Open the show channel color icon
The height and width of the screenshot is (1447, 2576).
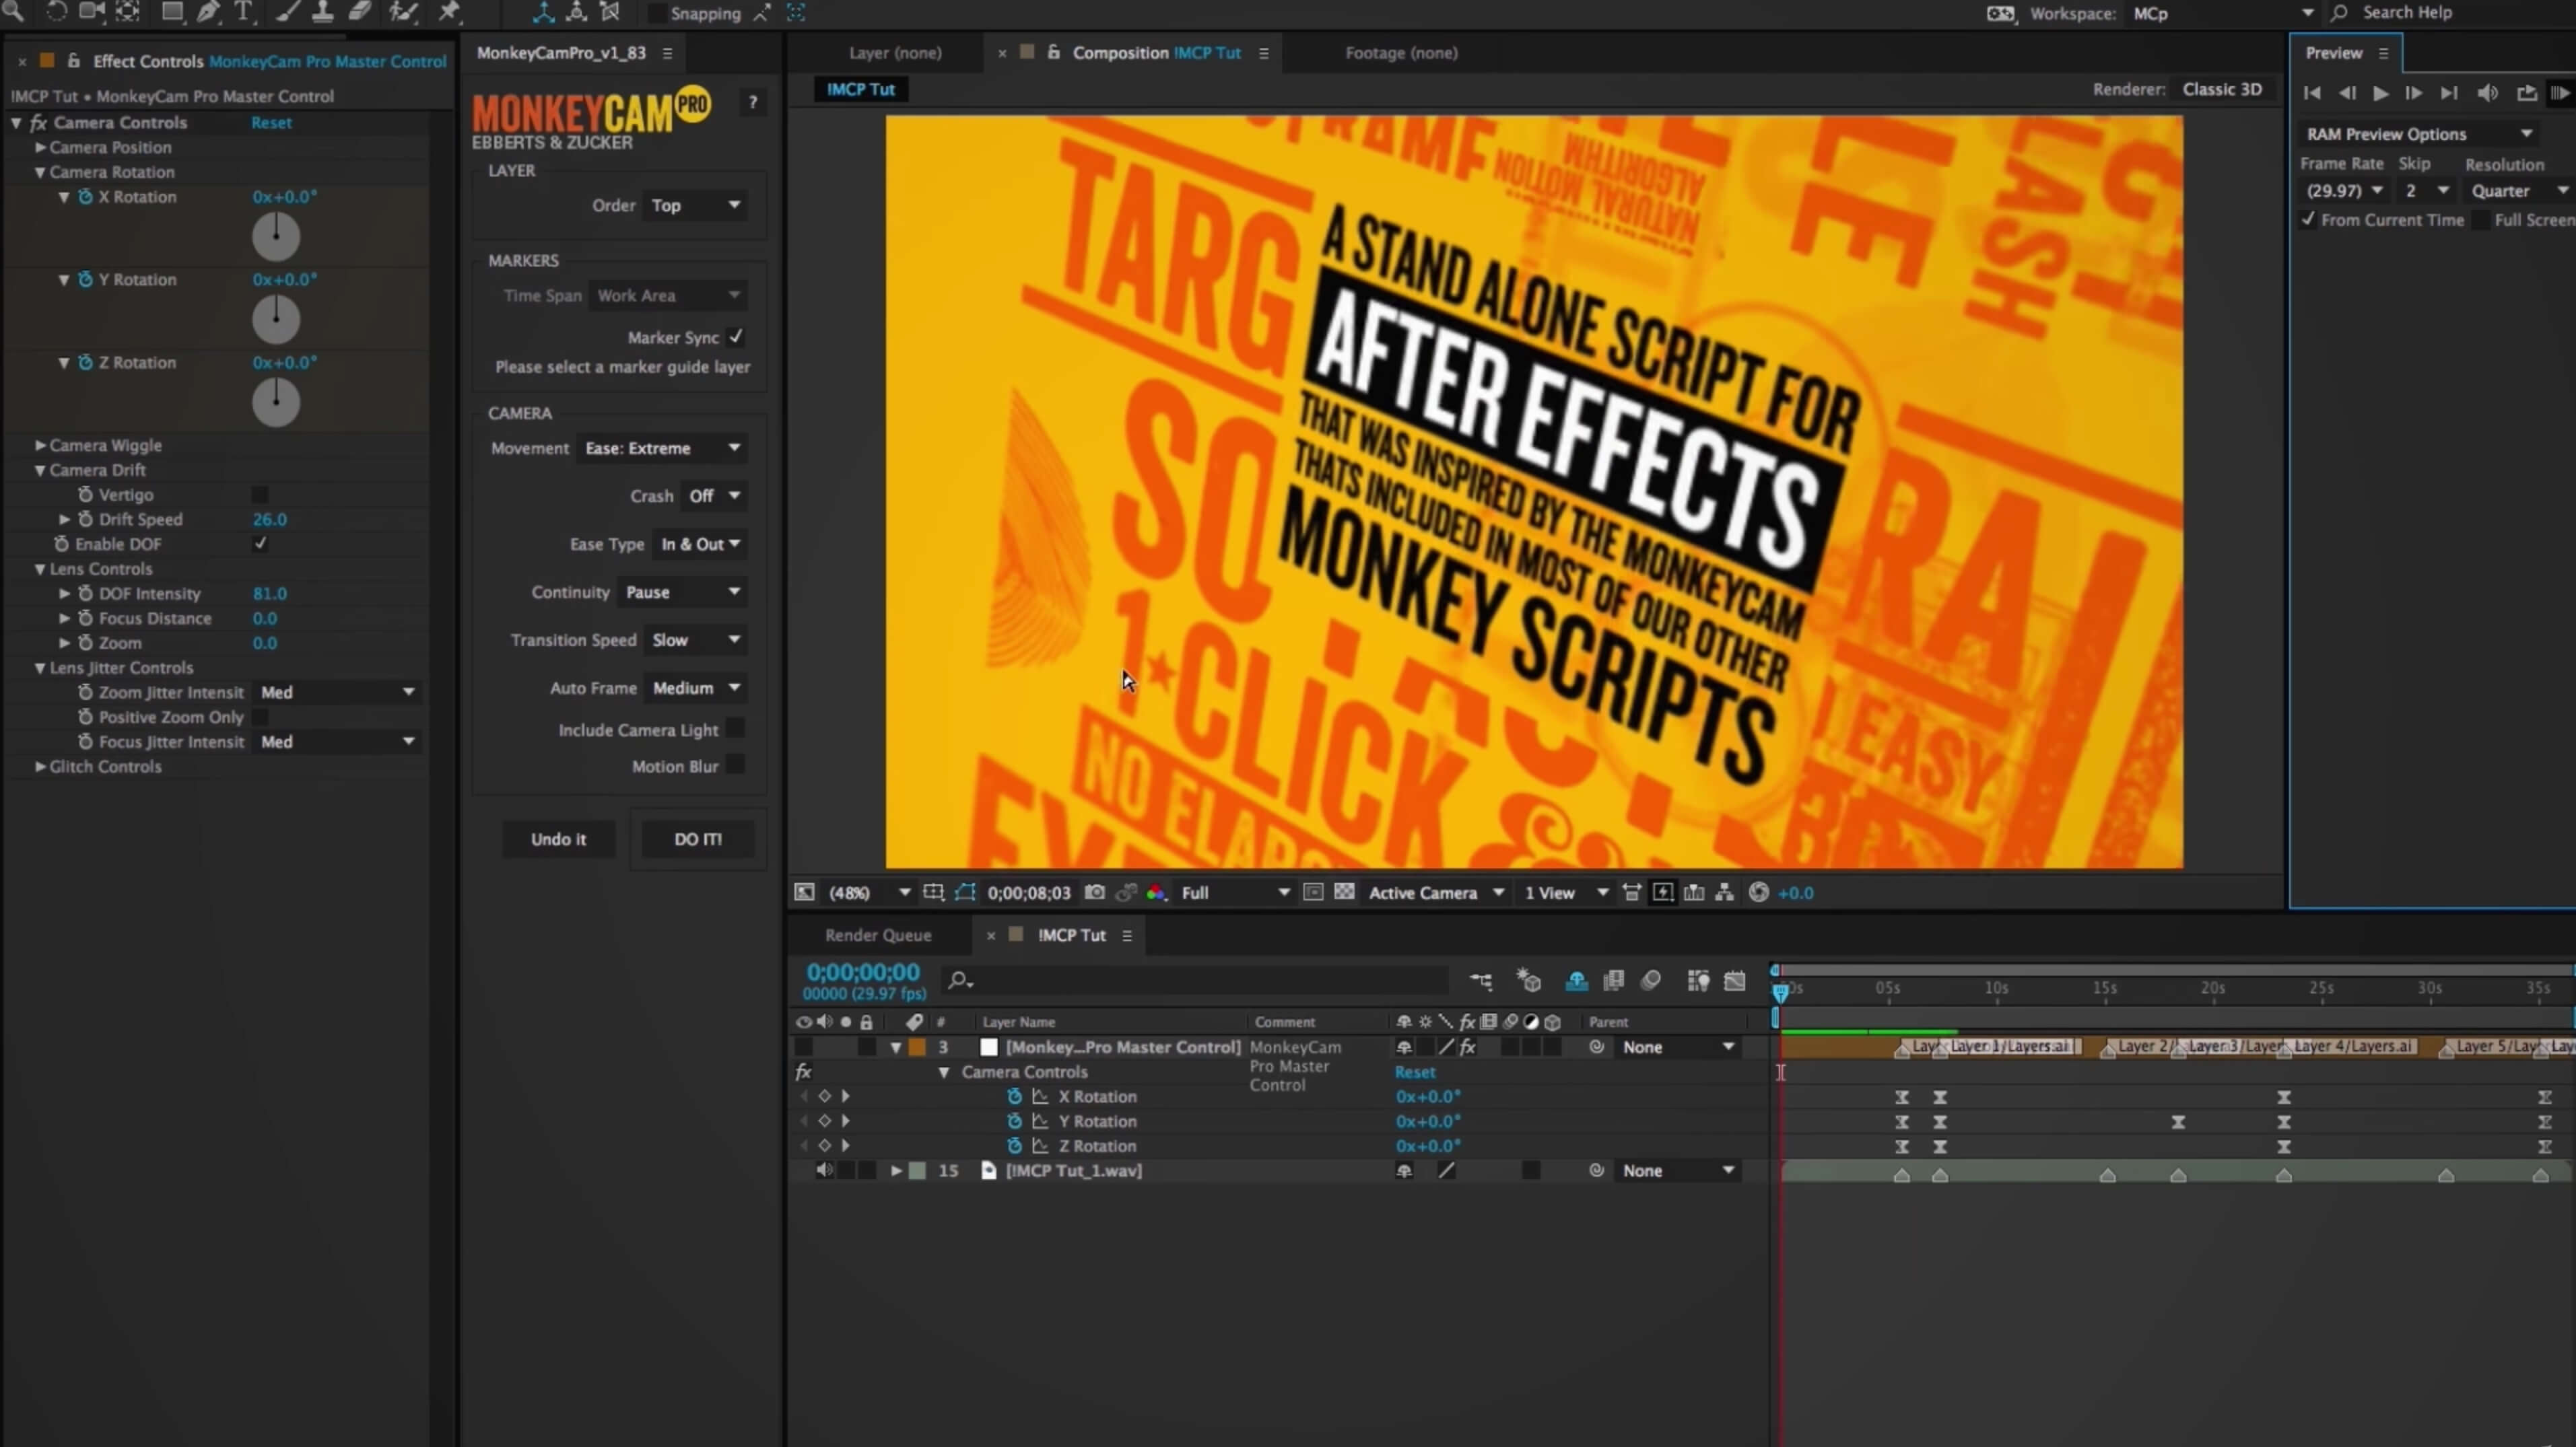click(x=1157, y=892)
